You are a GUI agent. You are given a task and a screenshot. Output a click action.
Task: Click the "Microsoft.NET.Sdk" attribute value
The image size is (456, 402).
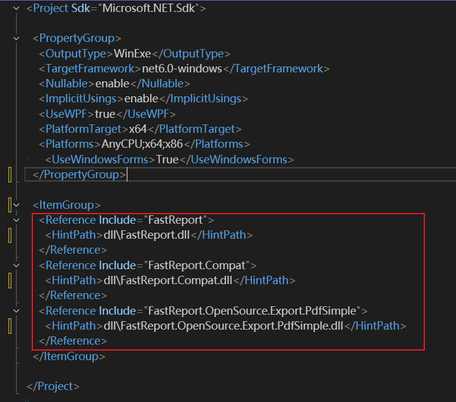(x=148, y=8)
